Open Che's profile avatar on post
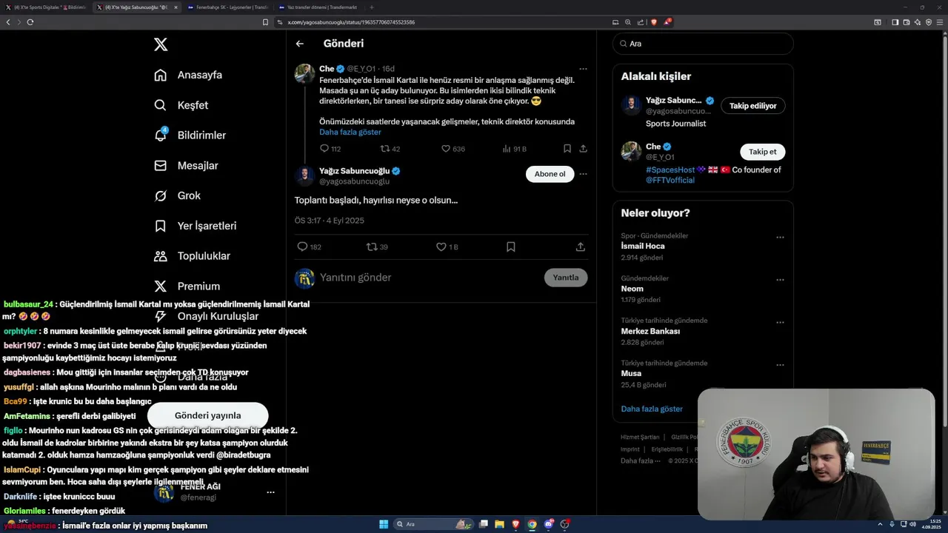Screen dimensions: 948x533 pyautogui.click(x=304, y=73)
